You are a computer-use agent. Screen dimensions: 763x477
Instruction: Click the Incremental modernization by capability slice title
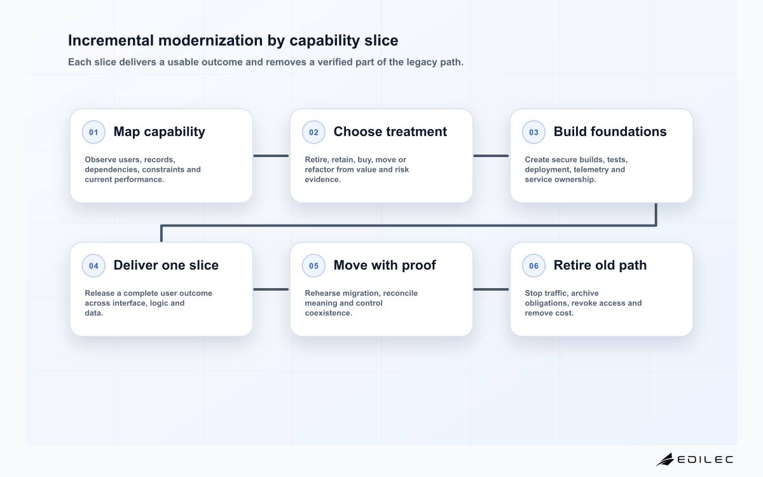pyautogui.click(x=233, y=41)
